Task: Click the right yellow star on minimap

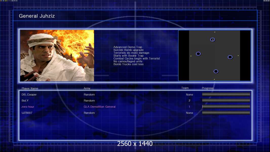Action: coord(238,55)
